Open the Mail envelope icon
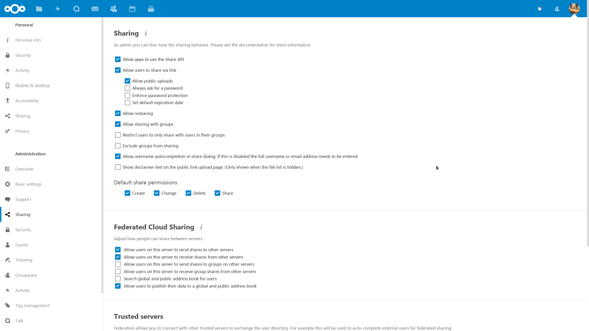Image resolution: width=589 pixels, height=331 pixels. coord(95,9)
